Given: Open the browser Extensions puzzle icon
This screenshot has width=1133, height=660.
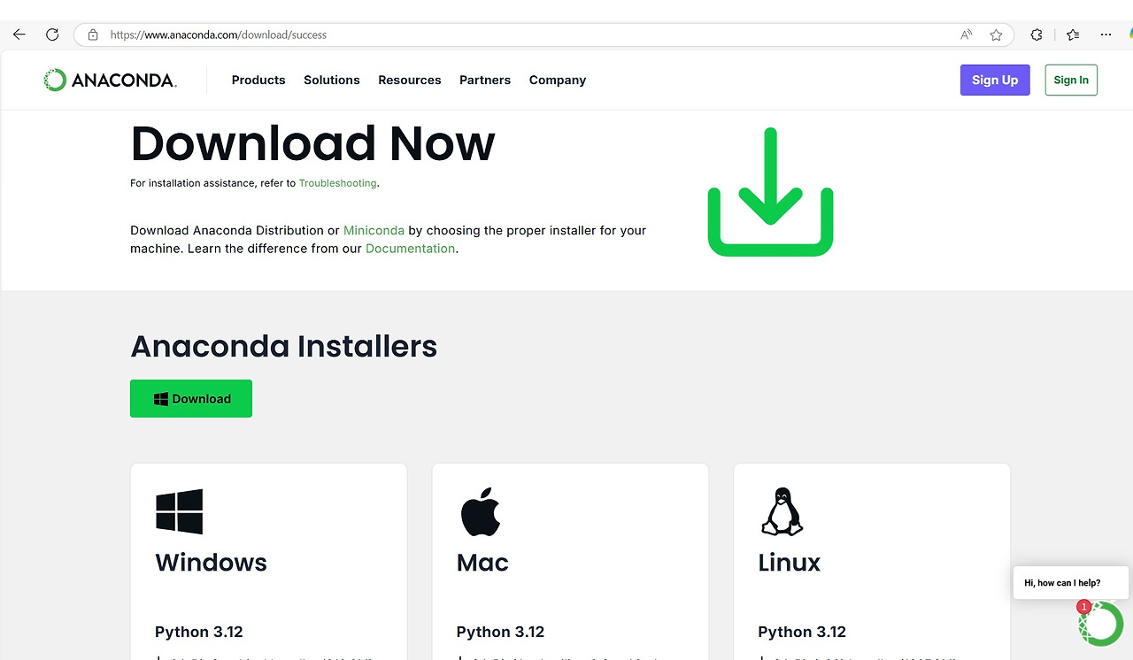Looking at the screenshot, I should point(1037,35).
